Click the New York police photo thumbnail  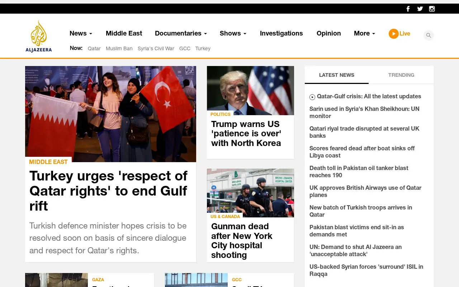point(250,193)
